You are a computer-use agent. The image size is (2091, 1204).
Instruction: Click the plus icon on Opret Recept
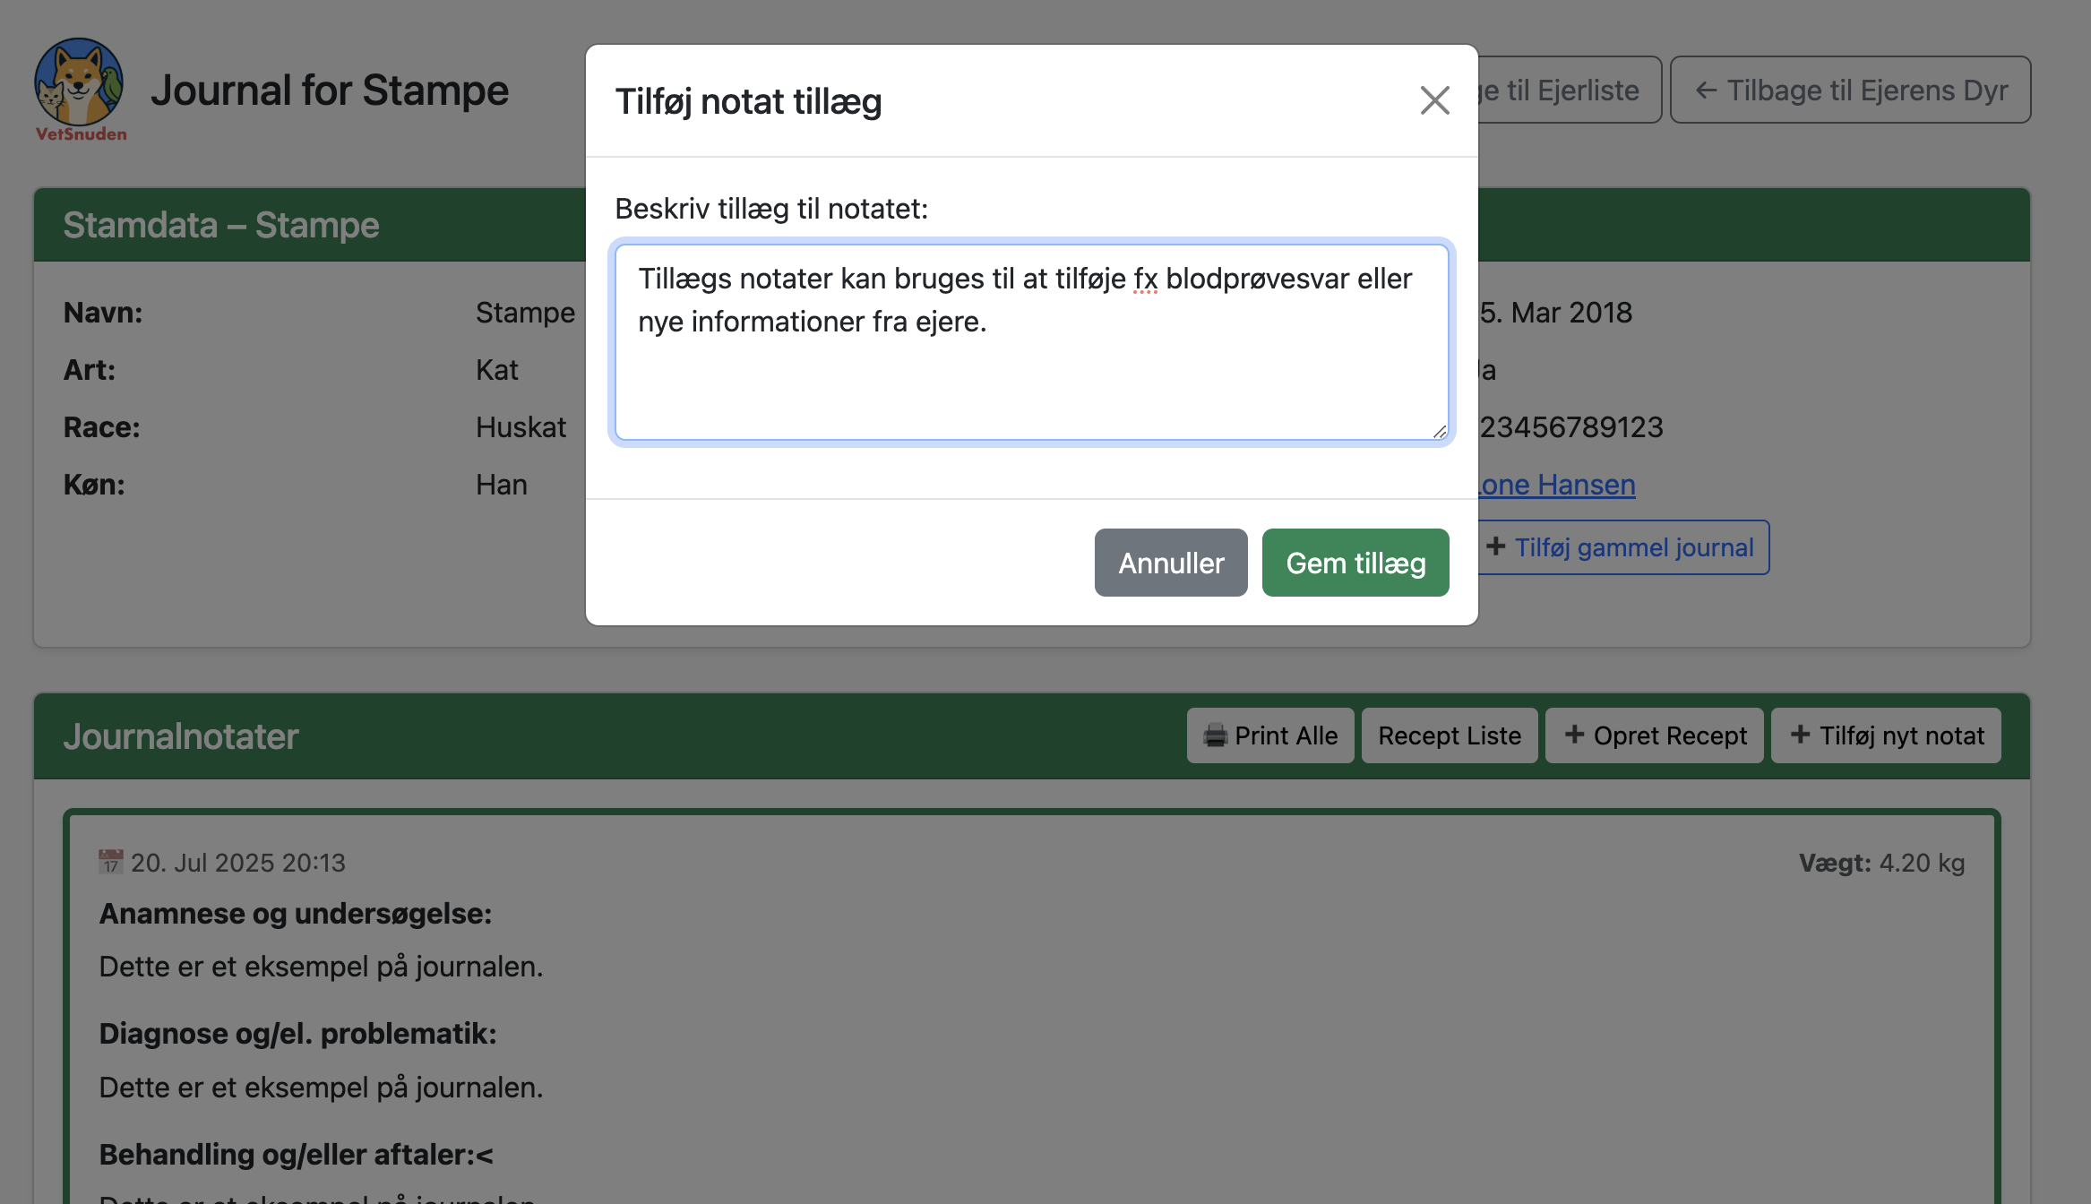click(x=1575, y=735)
